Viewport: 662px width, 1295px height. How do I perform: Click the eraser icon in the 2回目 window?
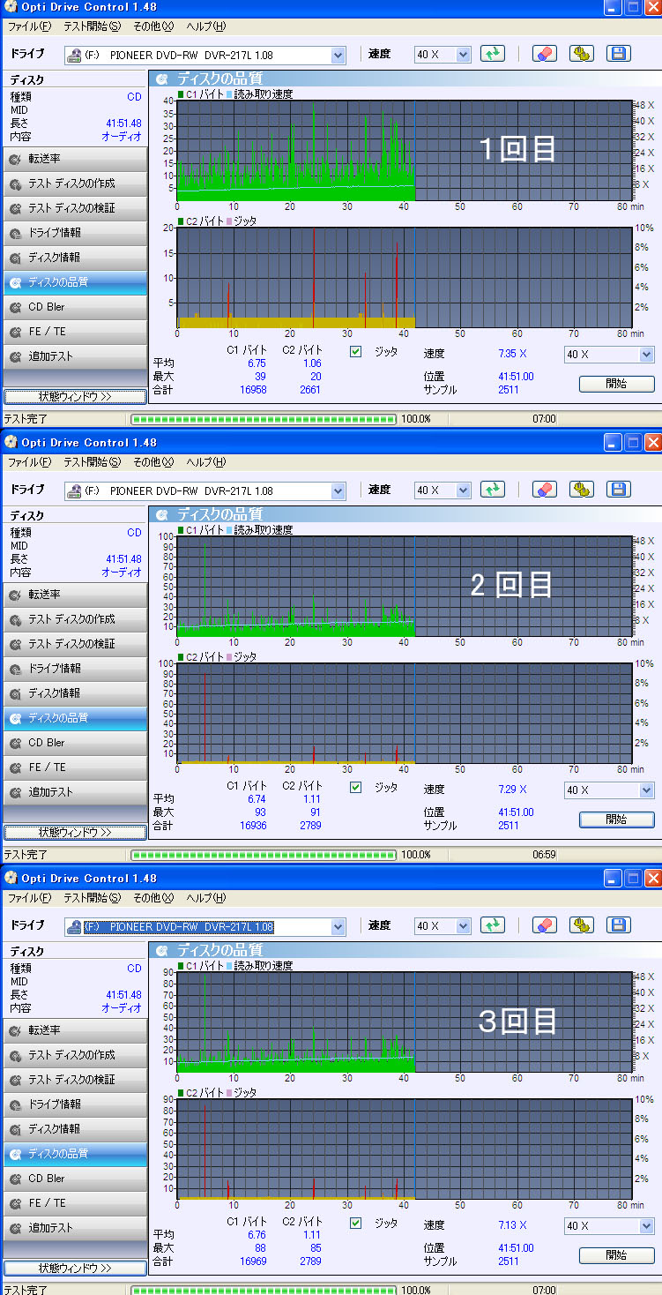(545, 490)
